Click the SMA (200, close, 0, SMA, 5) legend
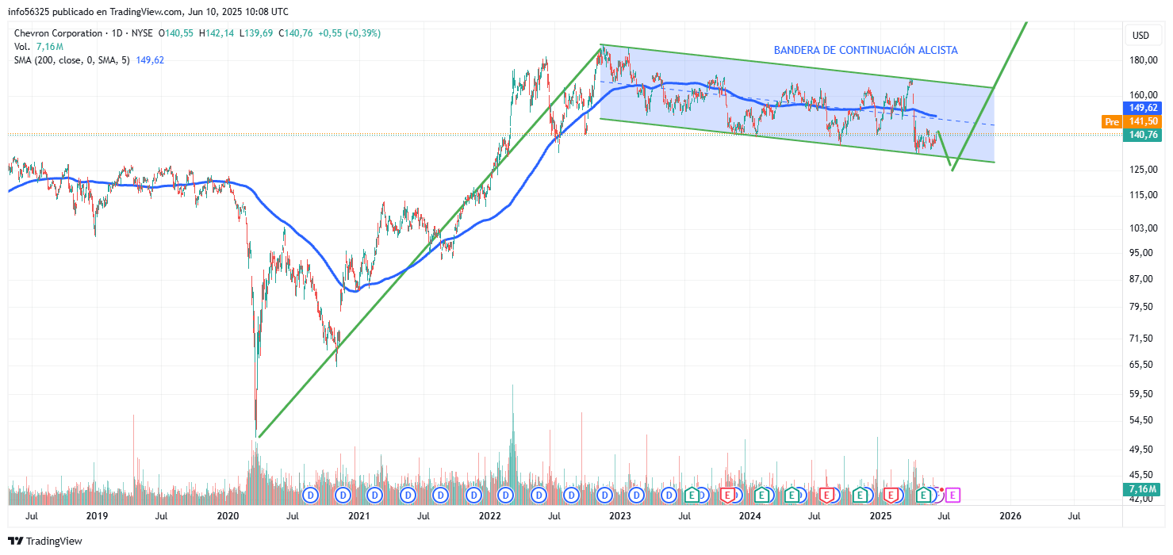Viewport: 1173px width, 555px height. [72, 59]
